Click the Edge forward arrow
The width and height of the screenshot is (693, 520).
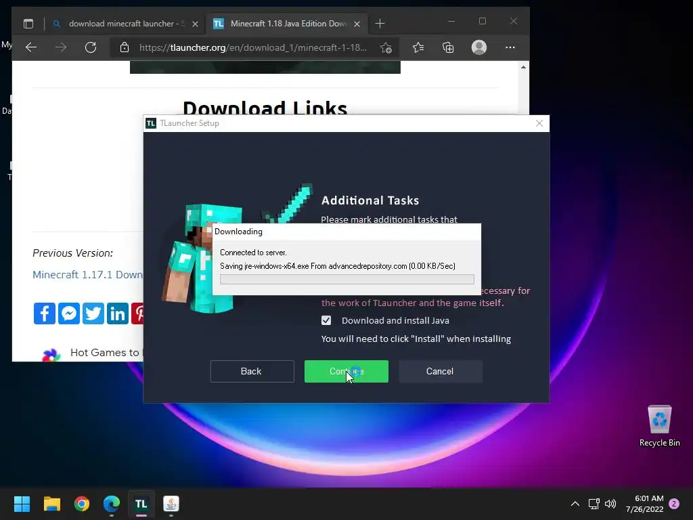click(60, 47)
